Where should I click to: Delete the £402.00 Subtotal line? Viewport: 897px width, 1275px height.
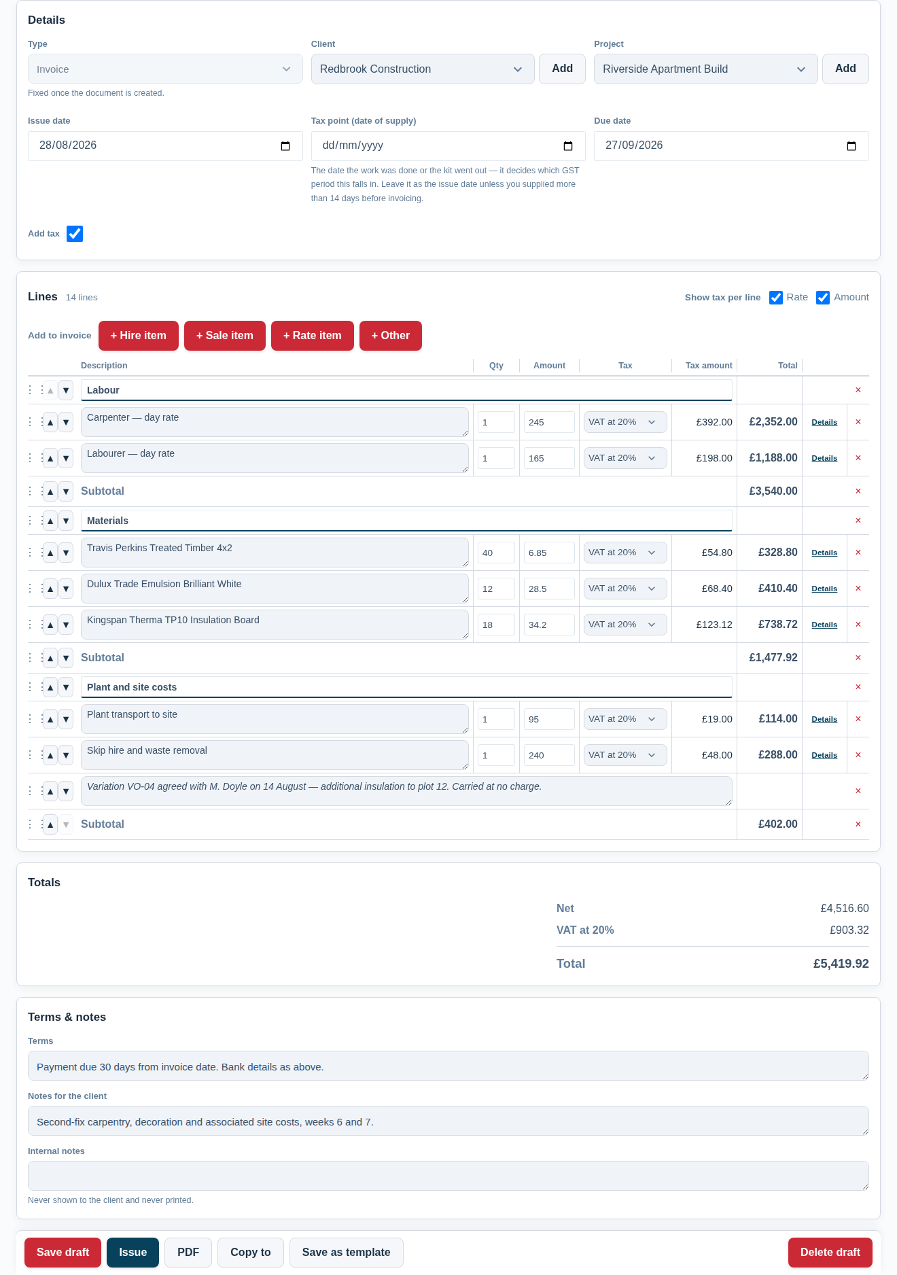click(858, 824)
